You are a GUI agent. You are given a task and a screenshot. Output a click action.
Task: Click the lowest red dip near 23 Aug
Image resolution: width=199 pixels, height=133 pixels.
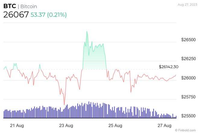tap(64, 104)
